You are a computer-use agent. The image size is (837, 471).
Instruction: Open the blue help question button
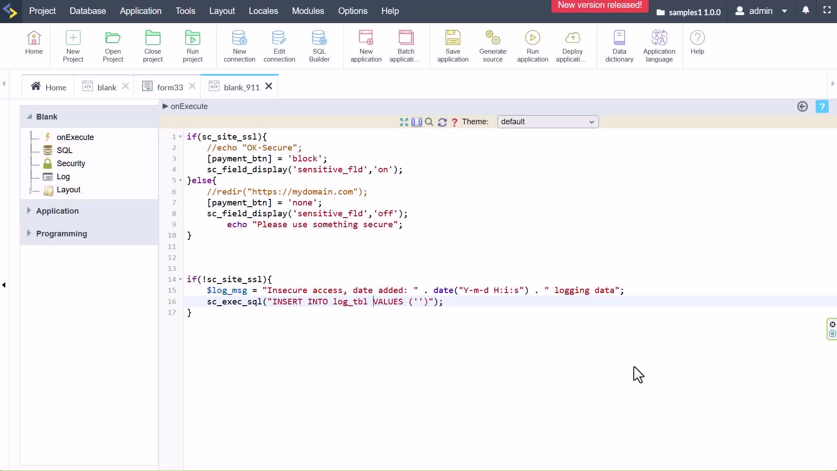822,106
